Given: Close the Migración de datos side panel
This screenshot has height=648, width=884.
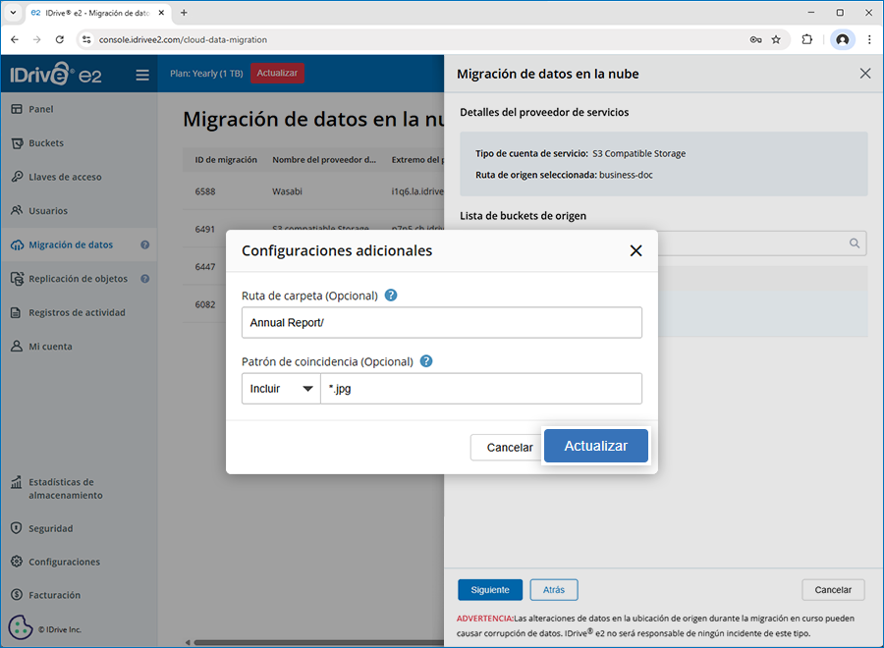Looking at the screenshot, I should click(x=864, y=74).
